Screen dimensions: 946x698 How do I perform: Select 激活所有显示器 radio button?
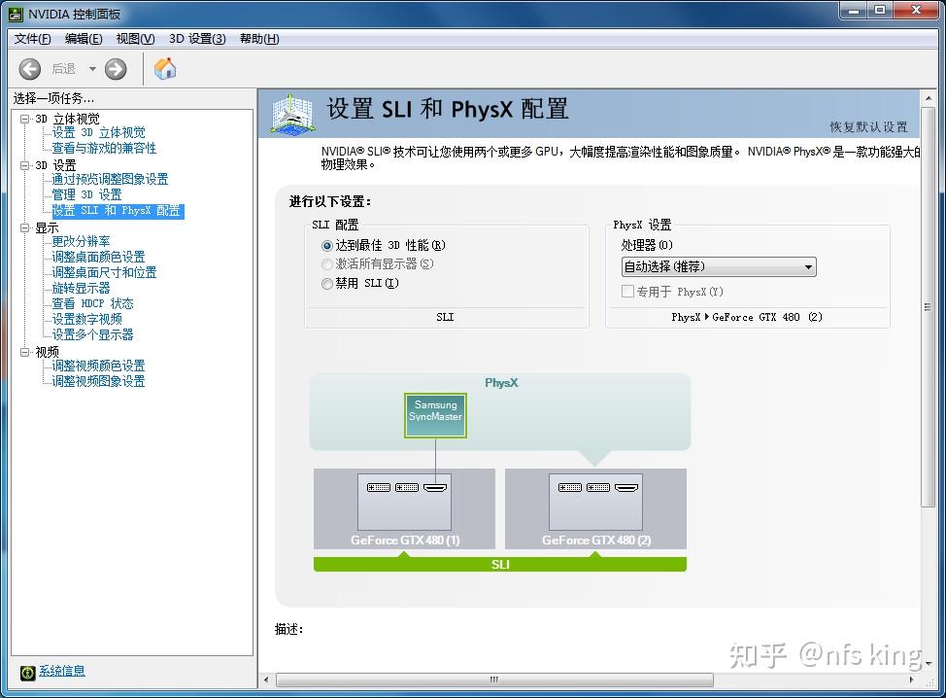[x=327, y=264]
